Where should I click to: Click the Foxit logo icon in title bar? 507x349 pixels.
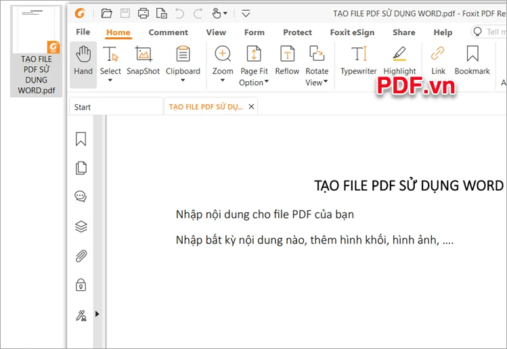[x=80, y=14]
